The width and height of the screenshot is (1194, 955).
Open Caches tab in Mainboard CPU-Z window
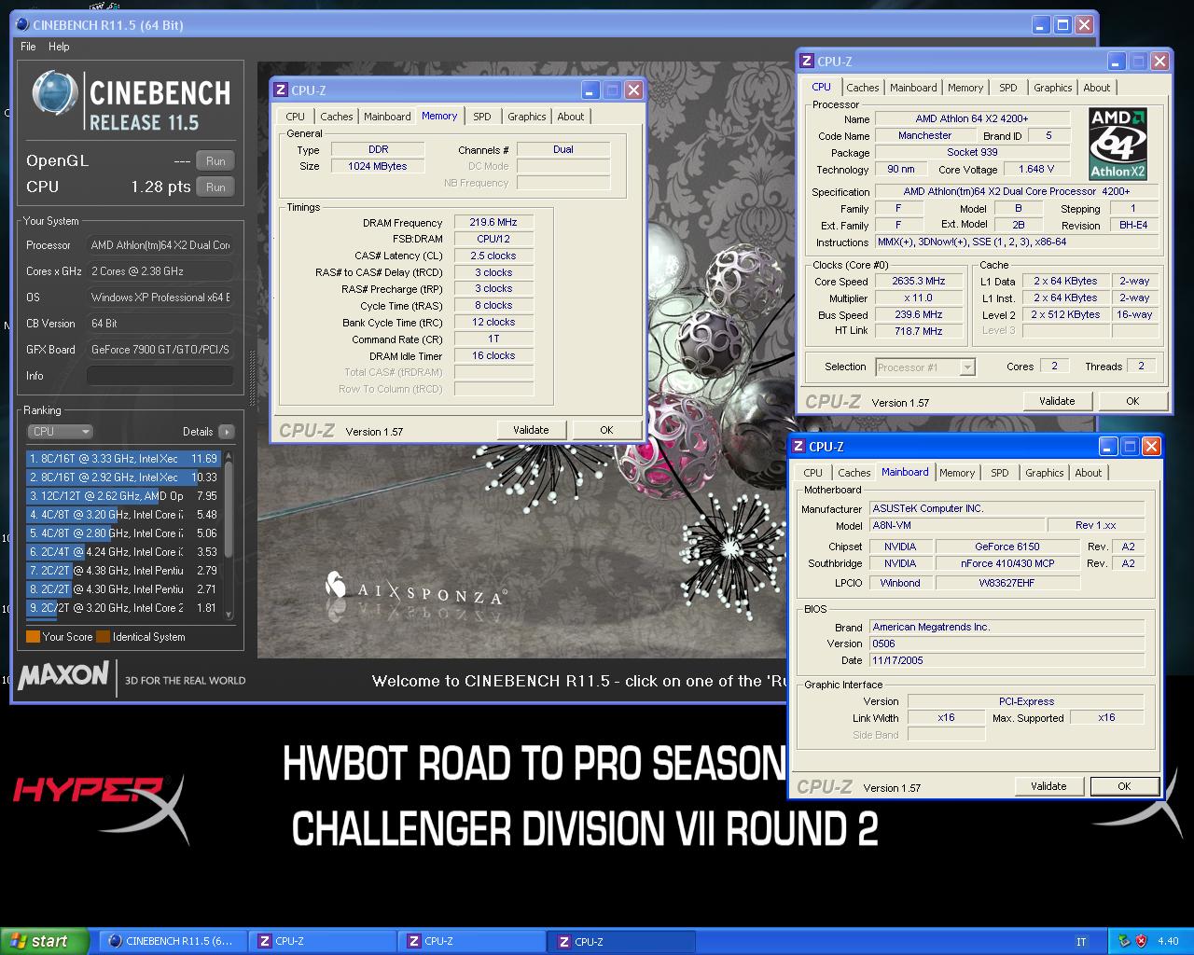tap(854, 473)
